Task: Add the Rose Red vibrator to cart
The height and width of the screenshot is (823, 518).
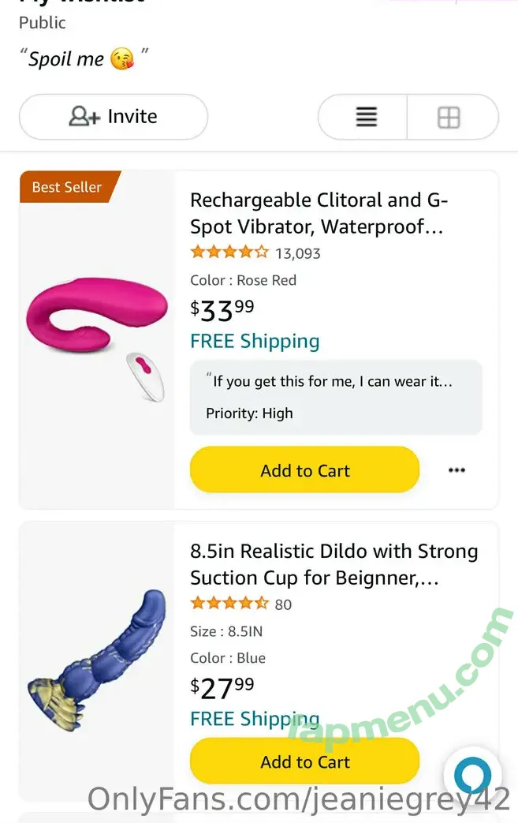Action: [304, 470]
